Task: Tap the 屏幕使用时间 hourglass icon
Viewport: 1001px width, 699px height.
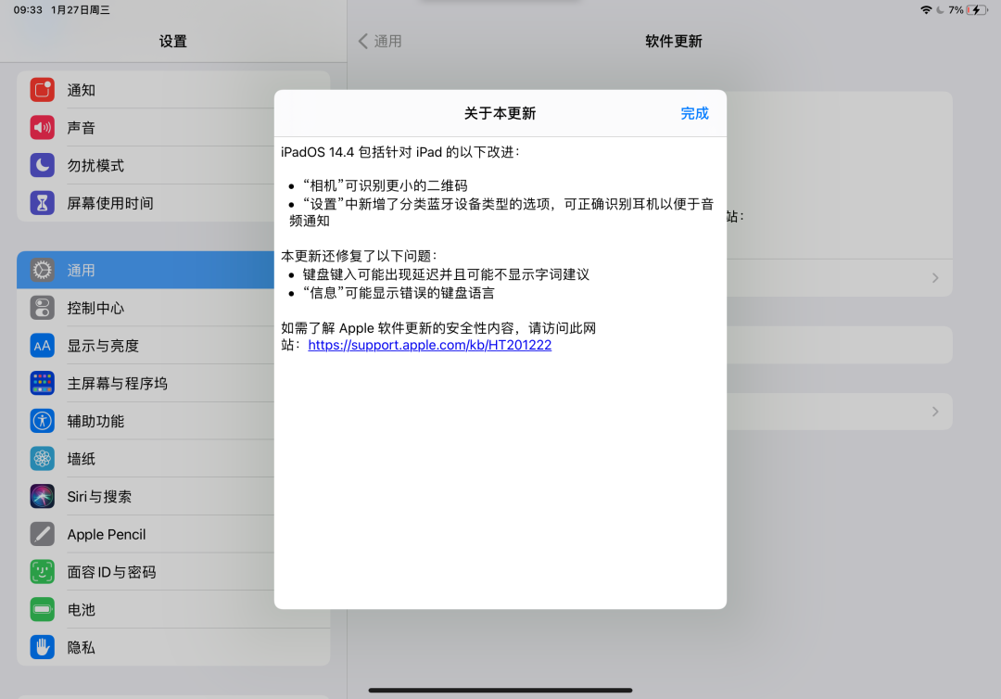Action: (x=42, y=203)
